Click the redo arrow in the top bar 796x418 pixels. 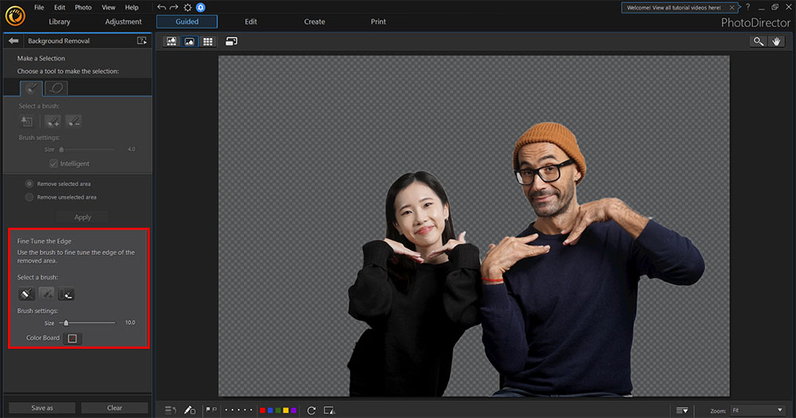[x=174, y=7]
